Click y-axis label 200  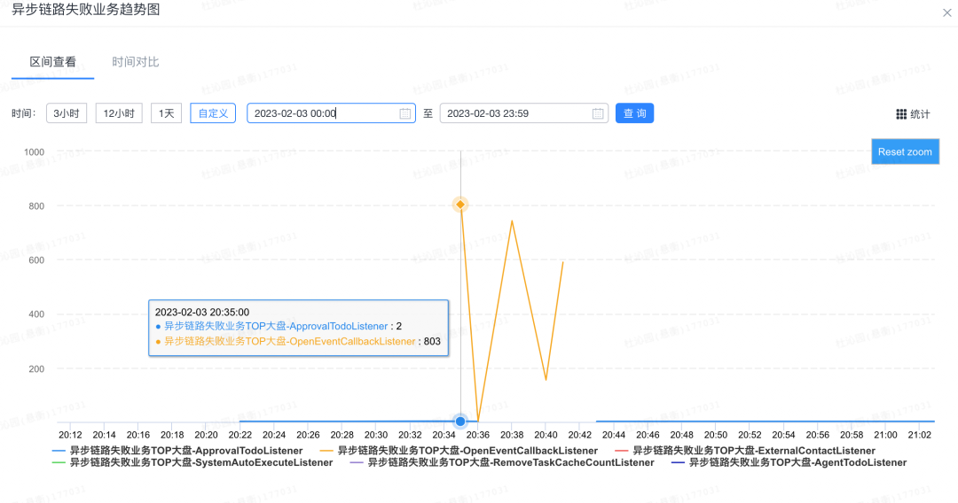tap(36, 369)
